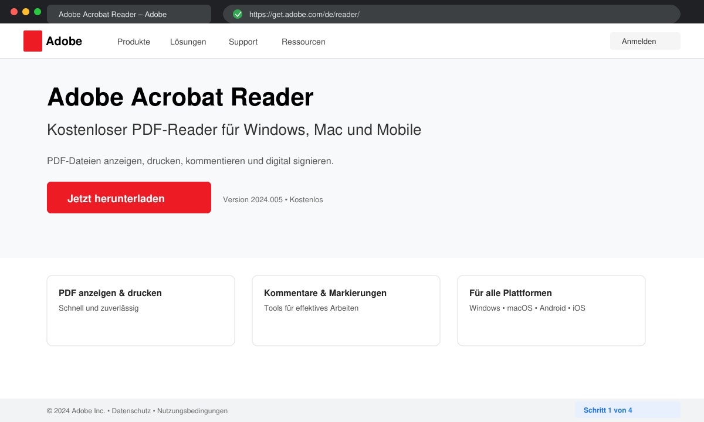Click the Adobe wordmark text
Image resolution: width=704 pixels, height=422 pixels.
(64, 41)
